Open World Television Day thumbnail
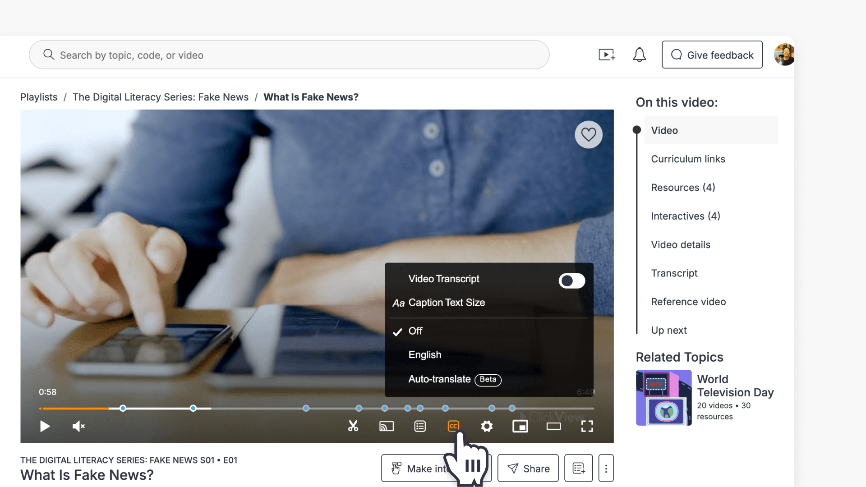Screen dimensions: 866x487 pyautogui.click(x=663, y=398)
